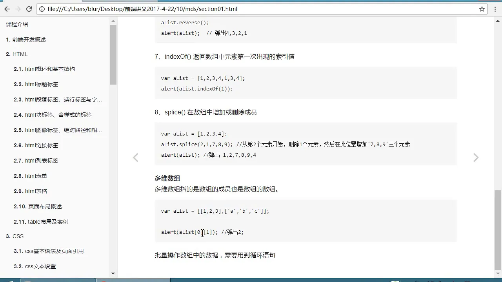Click code line alert(aList.indexOf(1));

pos(197,89)
